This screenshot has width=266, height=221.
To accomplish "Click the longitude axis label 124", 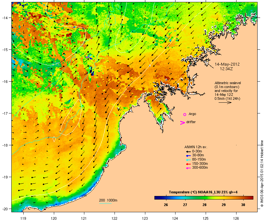I will point(175,218).
